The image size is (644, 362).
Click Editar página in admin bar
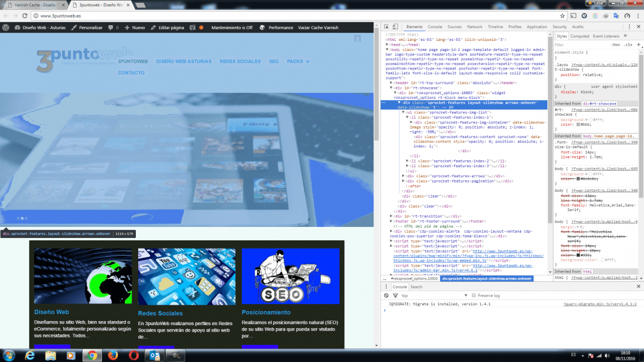click(167, 27)
